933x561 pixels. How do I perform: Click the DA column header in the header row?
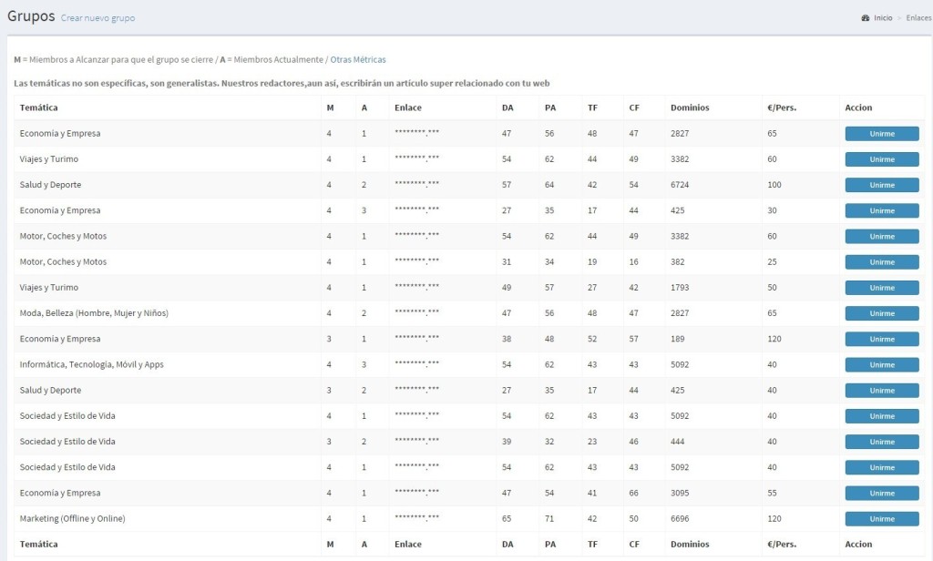point(508,107)
